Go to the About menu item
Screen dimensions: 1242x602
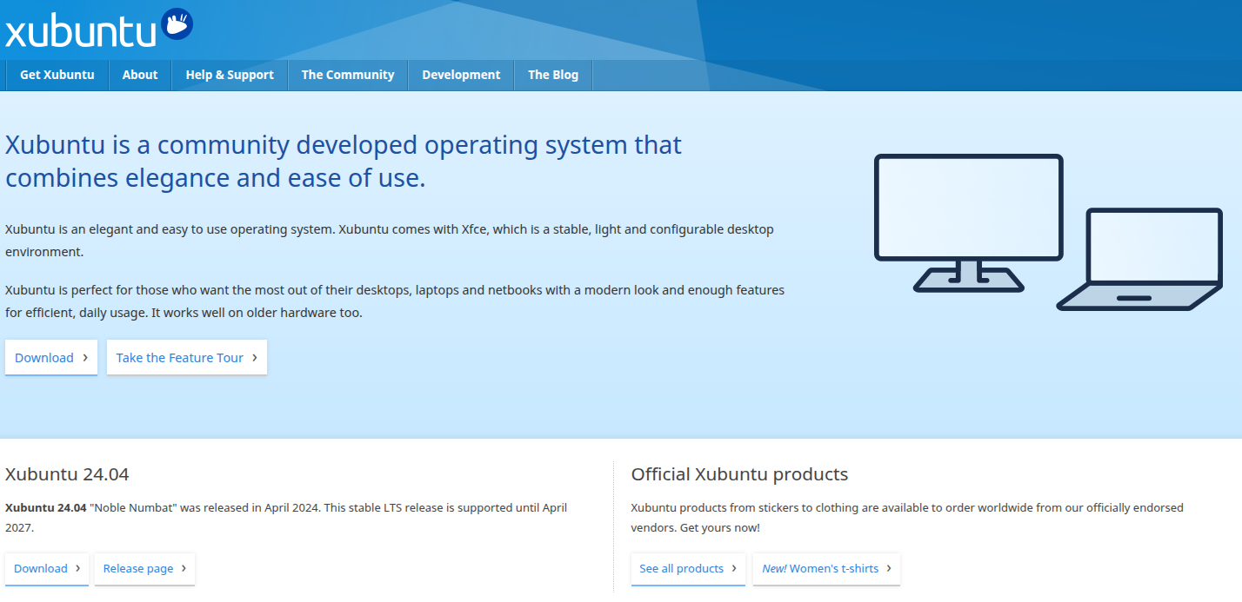click(140, 75)
